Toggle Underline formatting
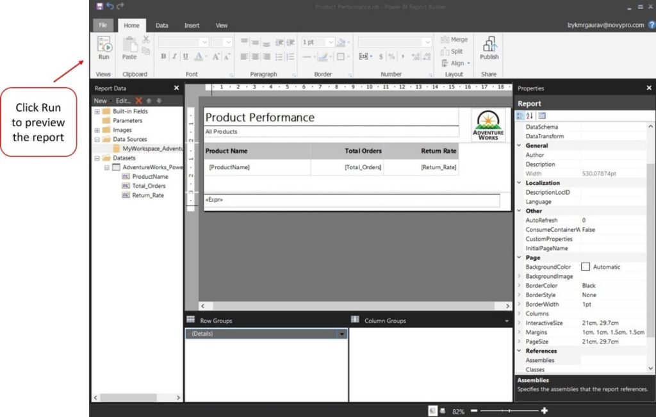 click(x=185, y=56)
